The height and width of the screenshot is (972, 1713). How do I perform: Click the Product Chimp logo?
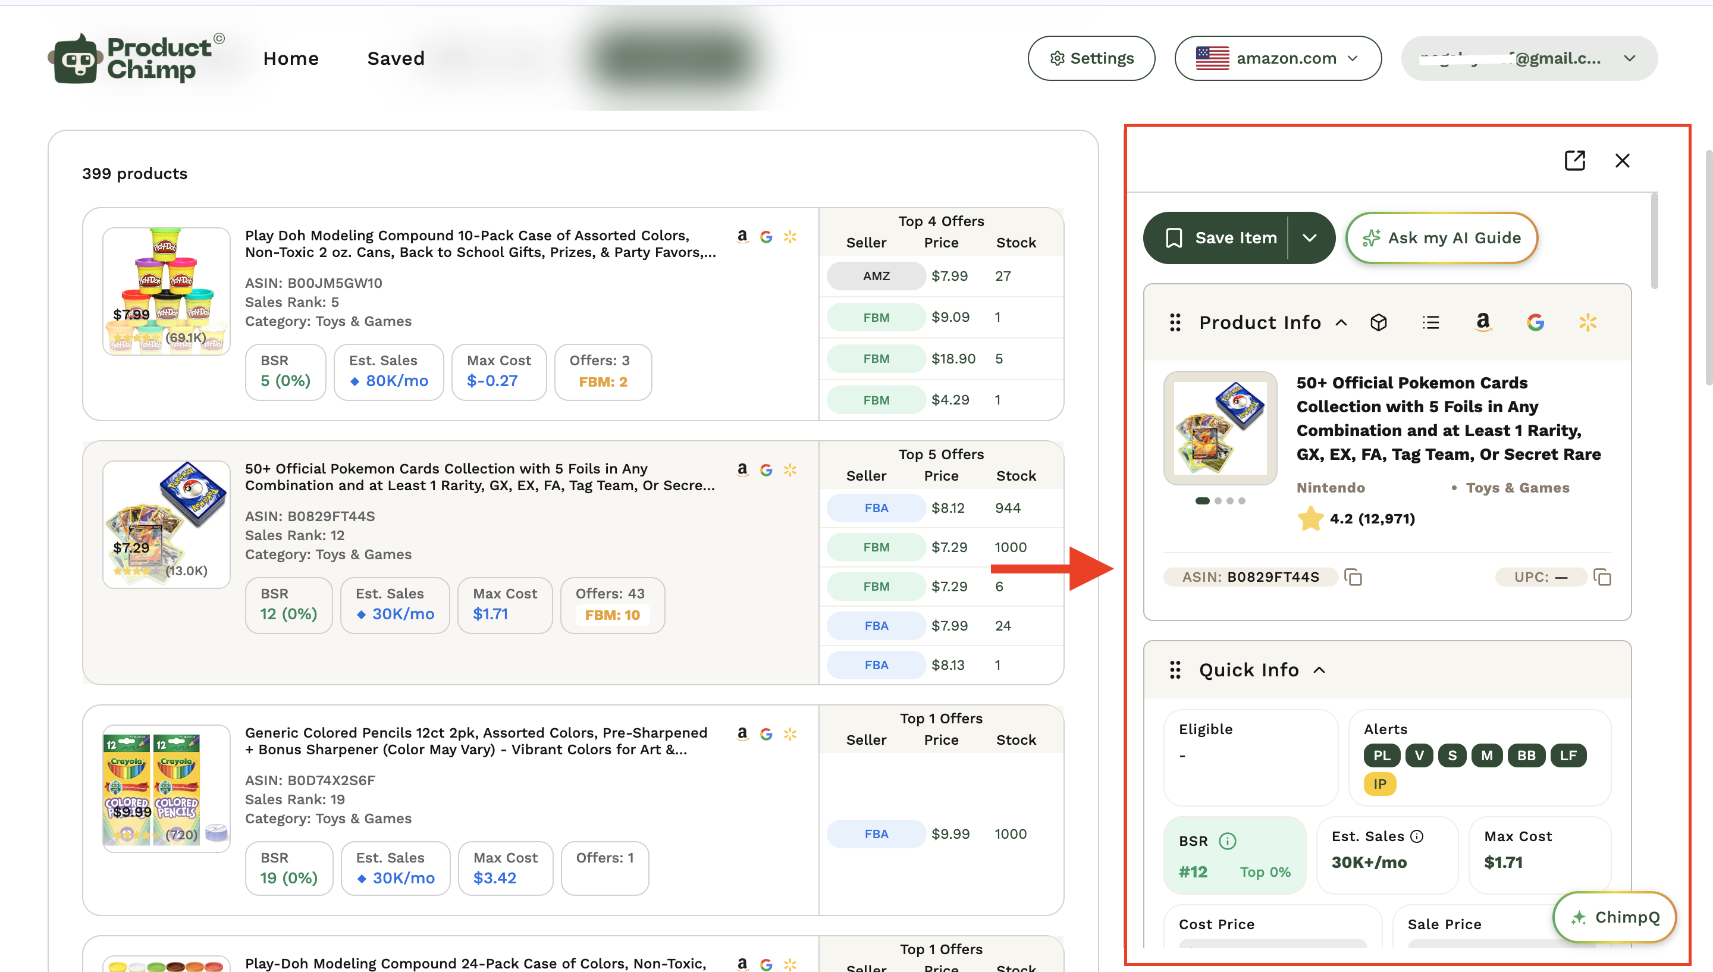[x=137, y=59]
